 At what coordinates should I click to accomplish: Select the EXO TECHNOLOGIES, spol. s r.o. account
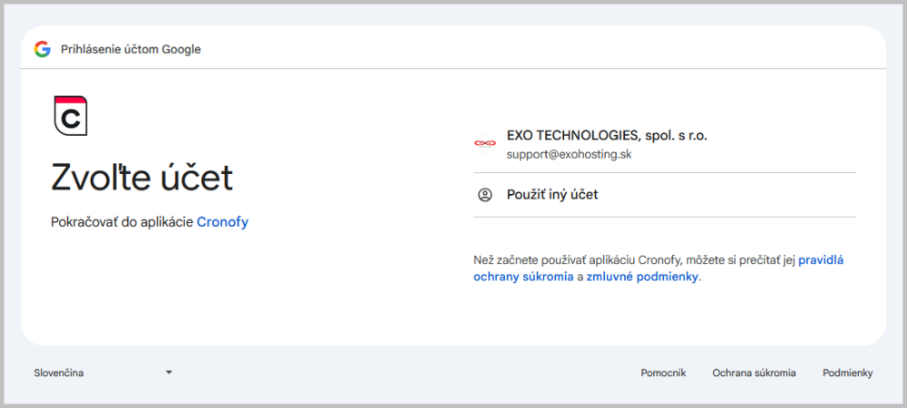[x=607, y=135]
